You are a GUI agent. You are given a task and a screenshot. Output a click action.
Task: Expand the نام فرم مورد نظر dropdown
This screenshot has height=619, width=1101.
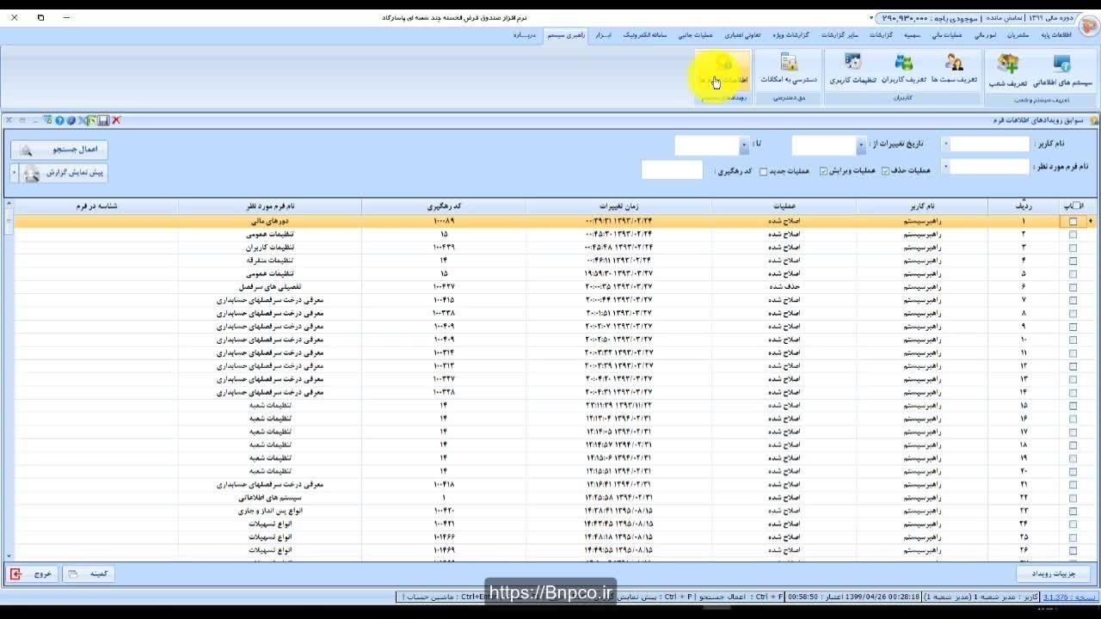tap(946, 167)
